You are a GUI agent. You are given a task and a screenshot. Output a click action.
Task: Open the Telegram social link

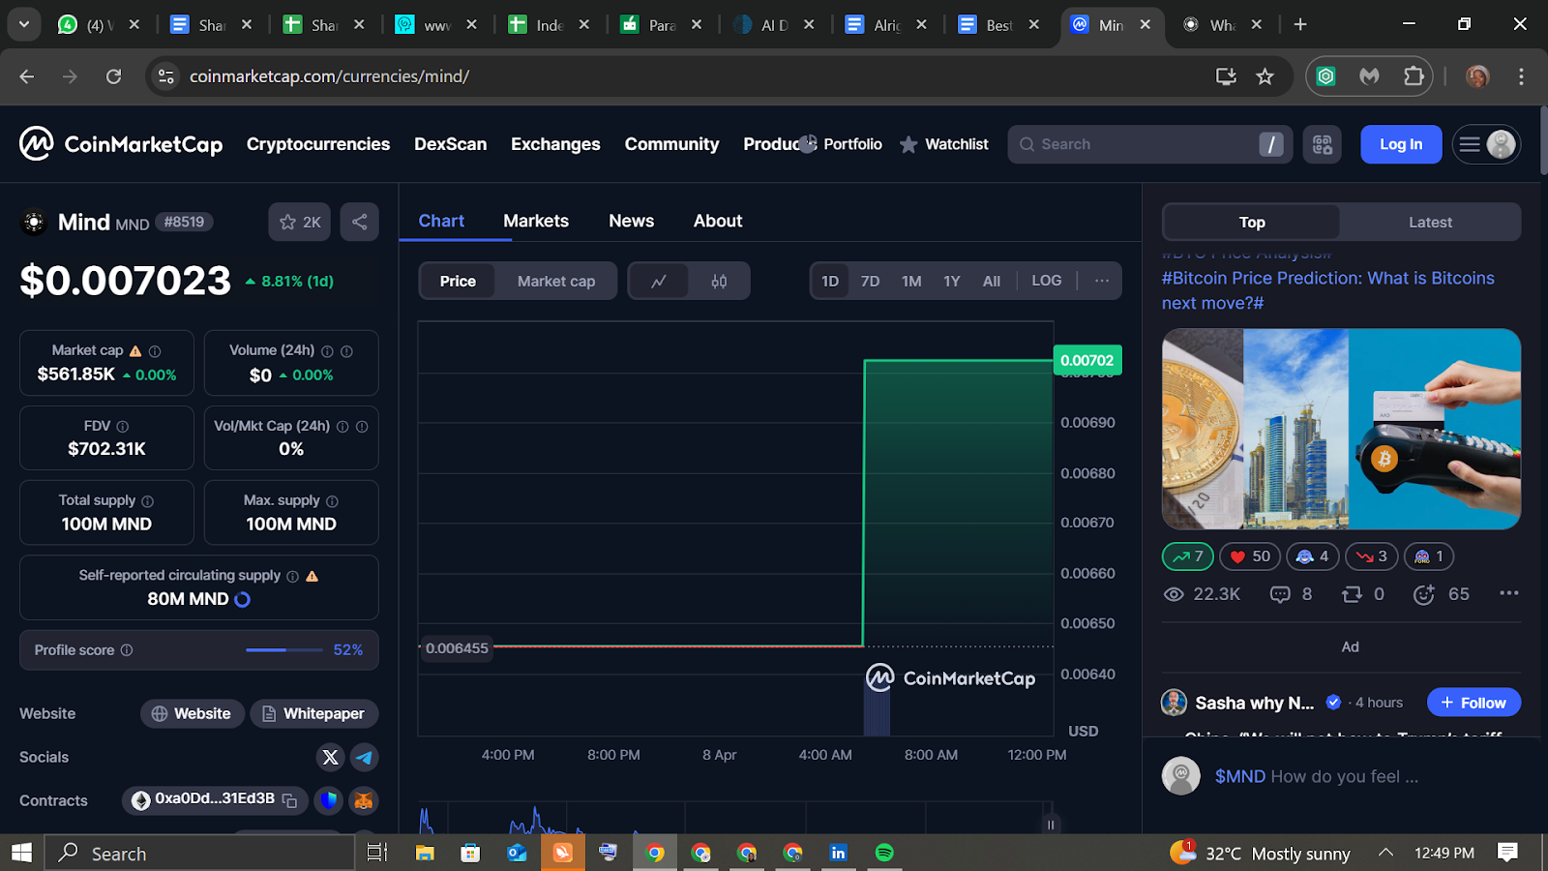coord(365,757)
